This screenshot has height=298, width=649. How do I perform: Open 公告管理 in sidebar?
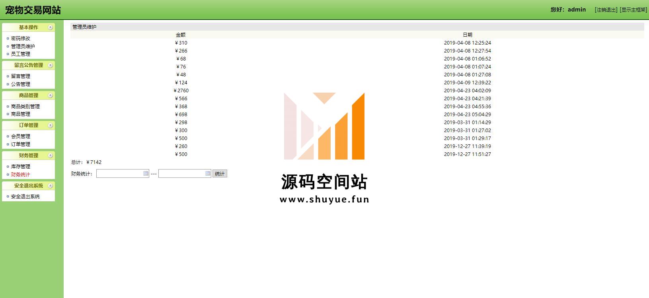coord(21,84)
